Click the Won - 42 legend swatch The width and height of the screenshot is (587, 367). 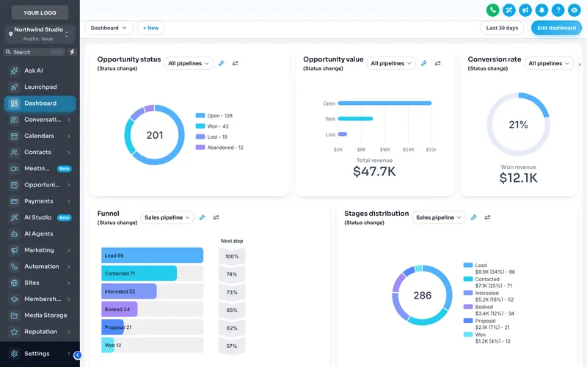point(200,126)
